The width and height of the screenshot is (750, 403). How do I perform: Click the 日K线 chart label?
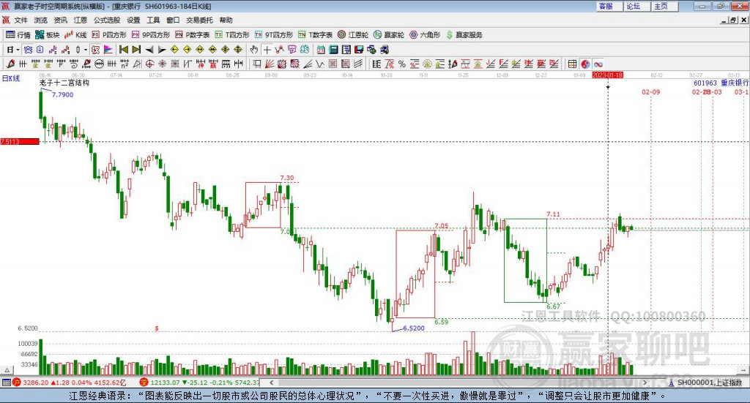point(11,78)
